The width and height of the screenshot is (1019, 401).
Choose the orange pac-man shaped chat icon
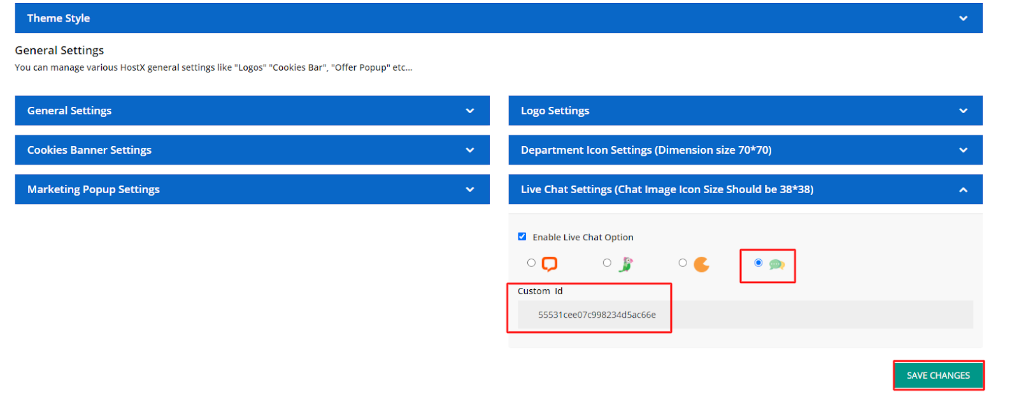[x=701, y=264]
